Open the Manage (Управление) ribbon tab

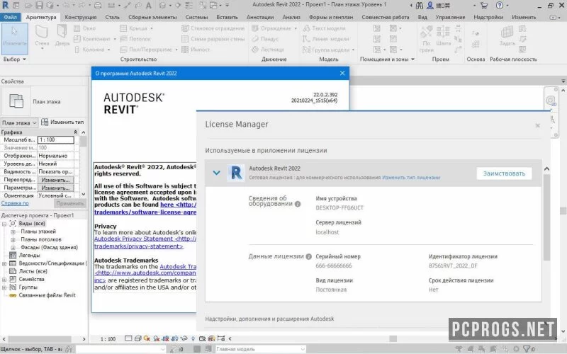pos(450,17)
